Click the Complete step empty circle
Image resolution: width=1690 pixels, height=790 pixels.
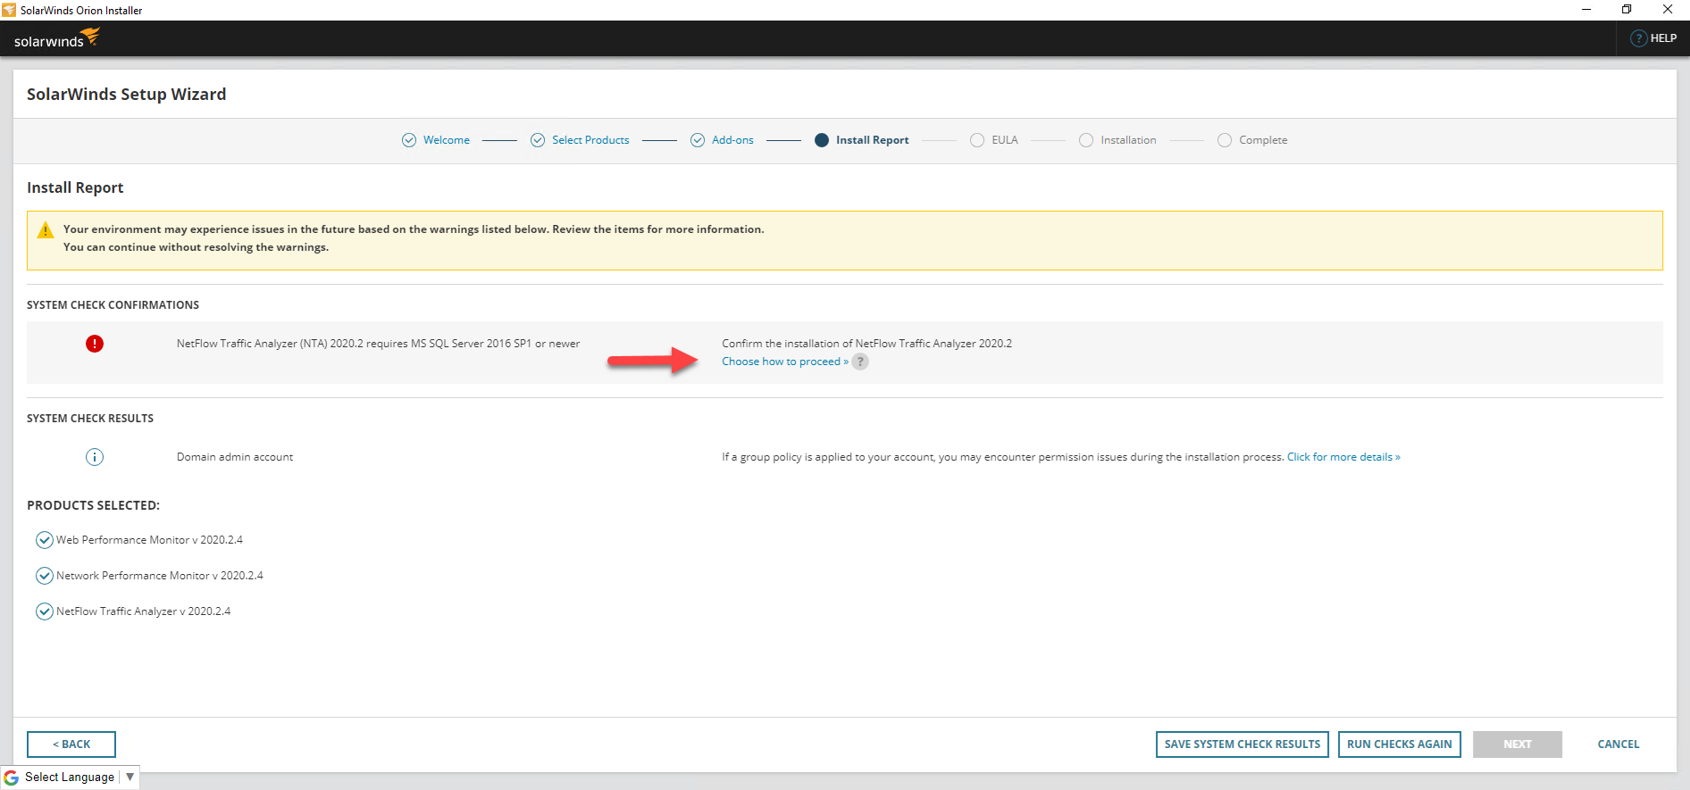(1225, 140)
